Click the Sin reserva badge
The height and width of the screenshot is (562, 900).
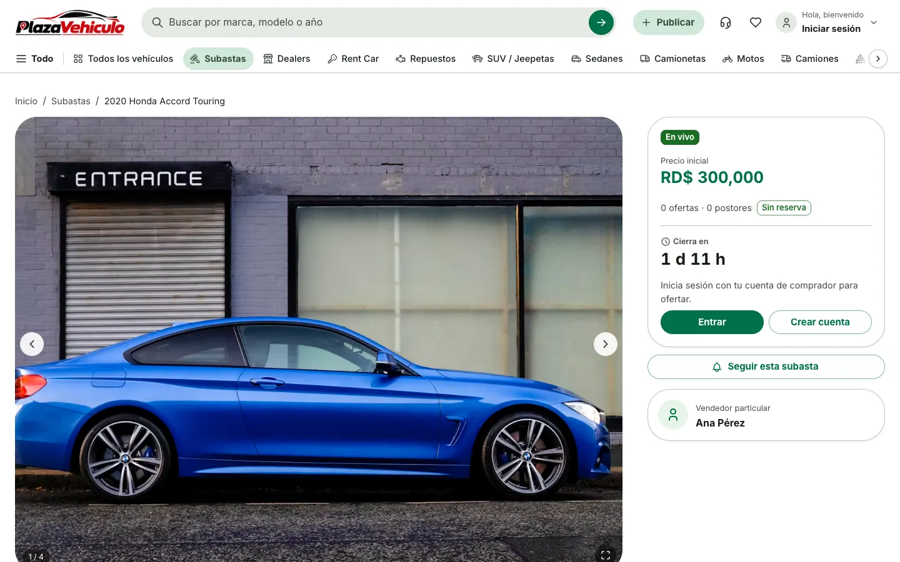784,208
